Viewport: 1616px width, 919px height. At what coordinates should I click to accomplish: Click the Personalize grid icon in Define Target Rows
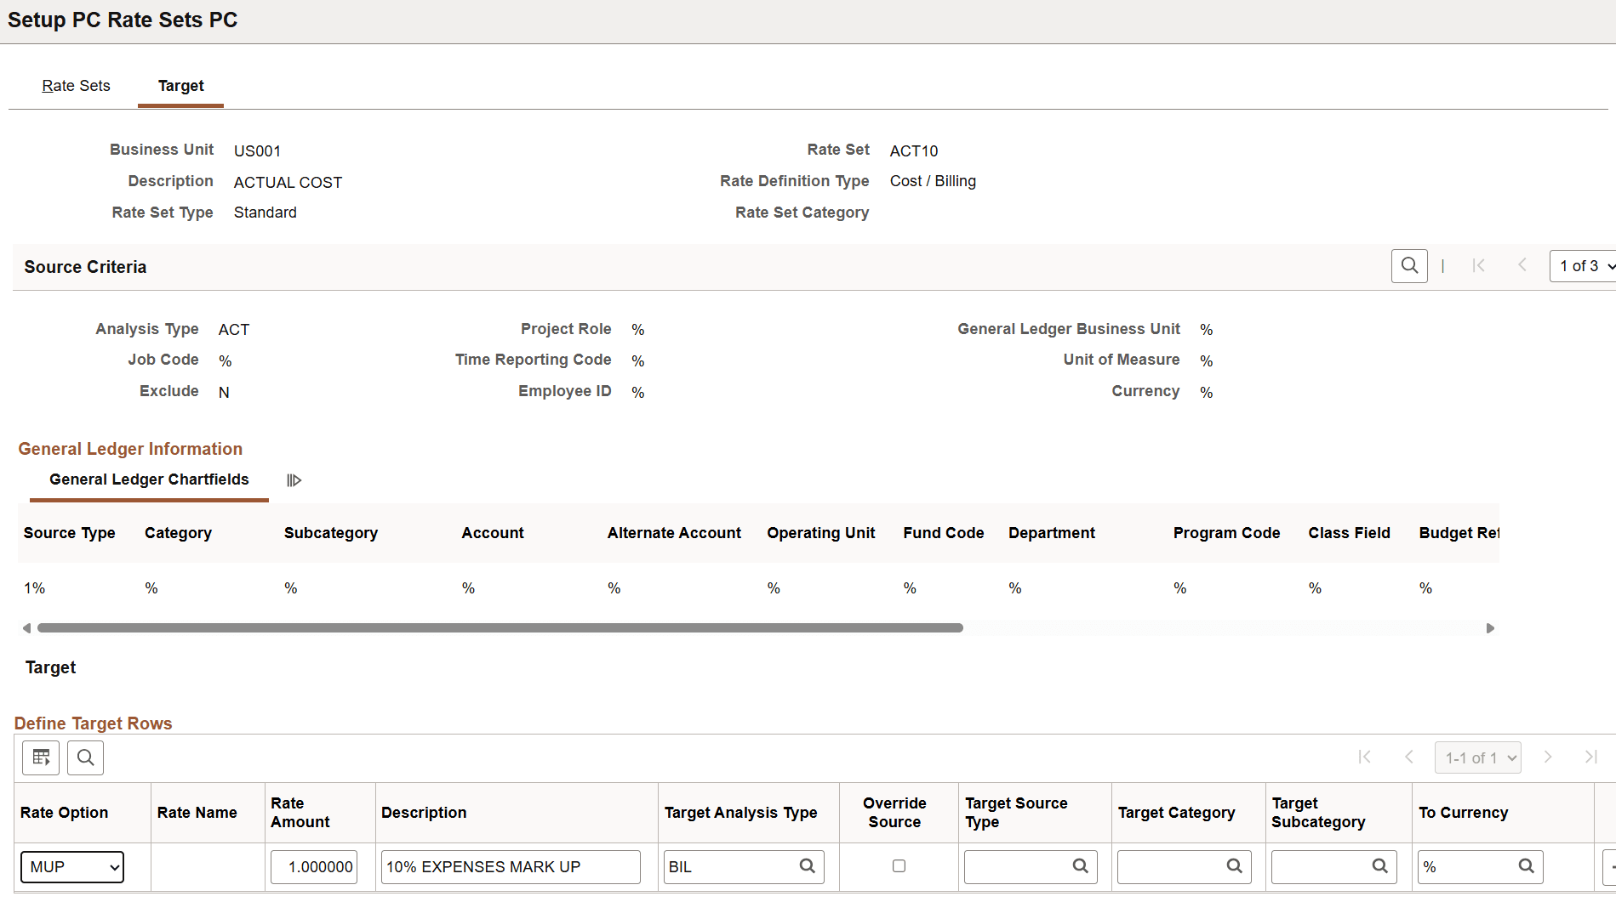coord(40,757)
